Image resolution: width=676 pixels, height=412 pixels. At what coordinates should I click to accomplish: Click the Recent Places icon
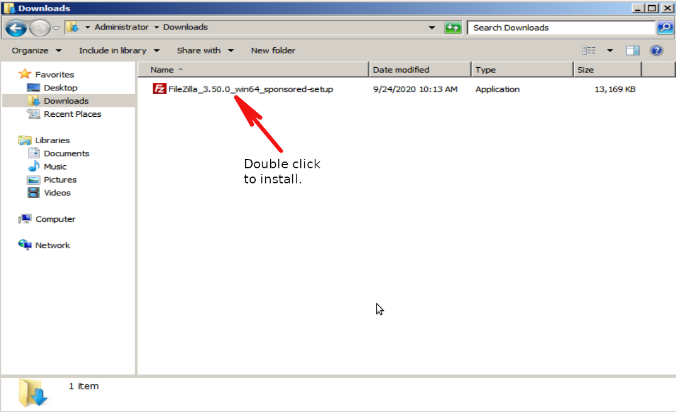(33, 114)
